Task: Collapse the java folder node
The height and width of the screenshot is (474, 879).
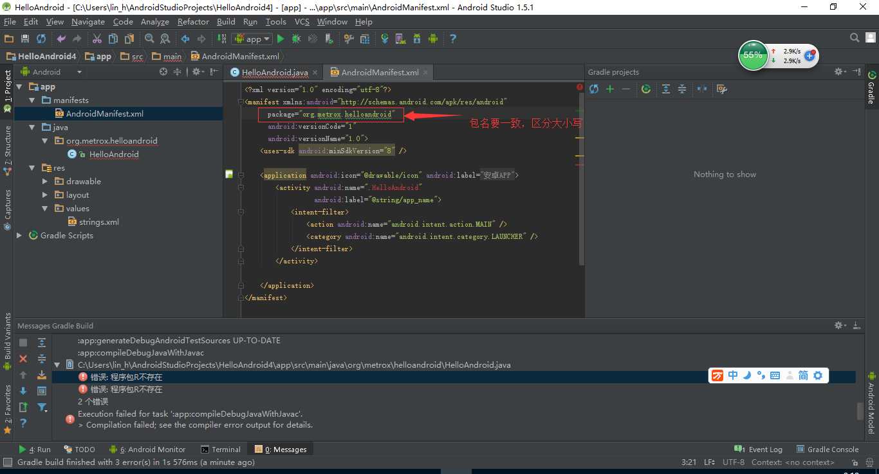Action: 32,128
